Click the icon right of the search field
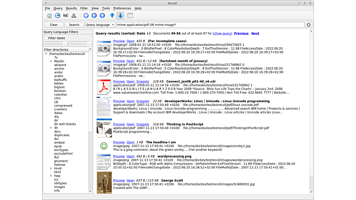The height and width of the screenshot is (200, 356). (x=309, y=25)
